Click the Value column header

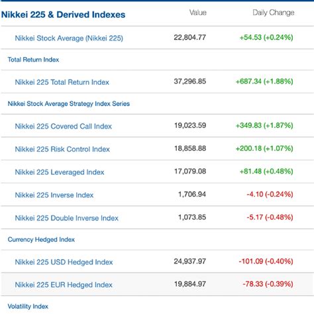coord(198,13)
